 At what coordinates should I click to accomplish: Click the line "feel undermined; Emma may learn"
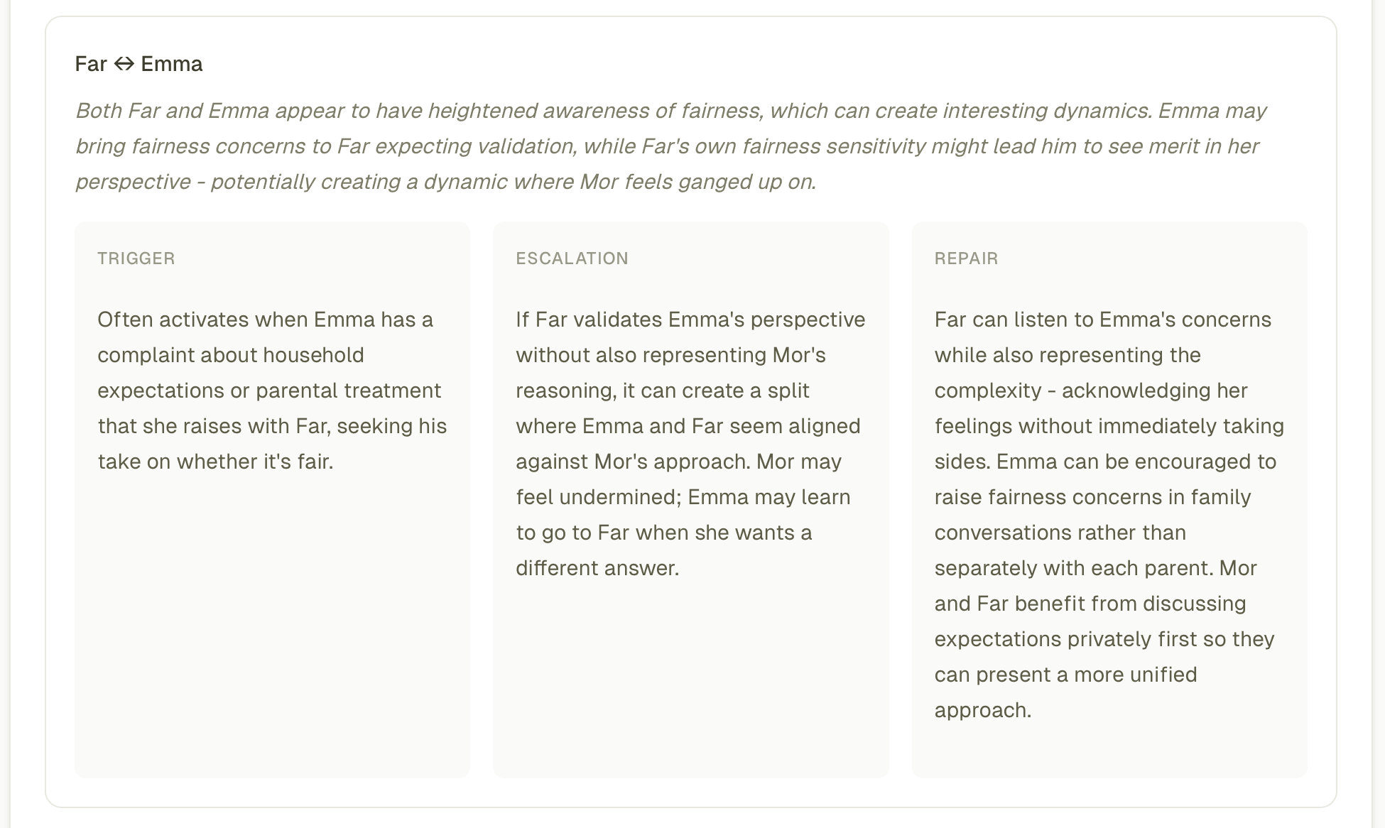pyautogui.click(x=683, y=497)
